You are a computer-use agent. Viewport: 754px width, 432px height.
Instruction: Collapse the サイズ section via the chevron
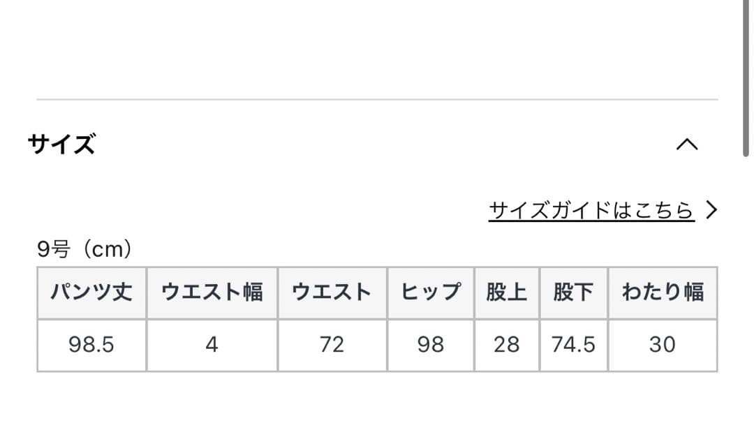pyautogui.click(x=688, y=144)
